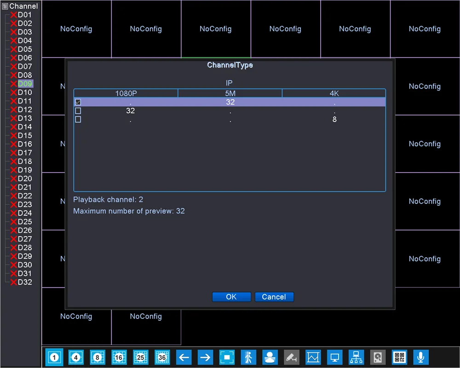Image resolution: width=460 pixels, height=368 pixels.
Task: Switch to 4-channel split view
Action: point(76,357)
